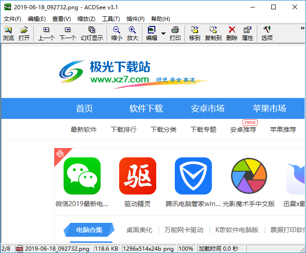Zoom out with 缩小 magnifier
This screenshot has width=306, height=253.
(x=117, y=33)
